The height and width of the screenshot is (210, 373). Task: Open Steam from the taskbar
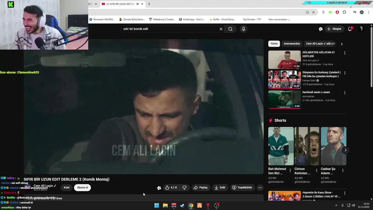[x=182, y=205]
